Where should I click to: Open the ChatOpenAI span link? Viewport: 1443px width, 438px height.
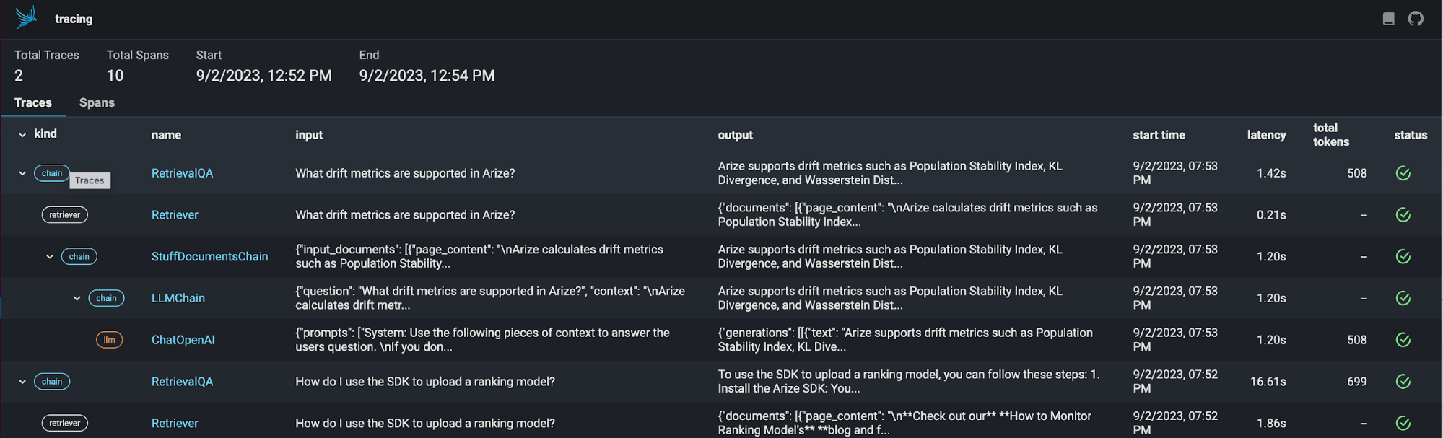[x=183, y=340]
